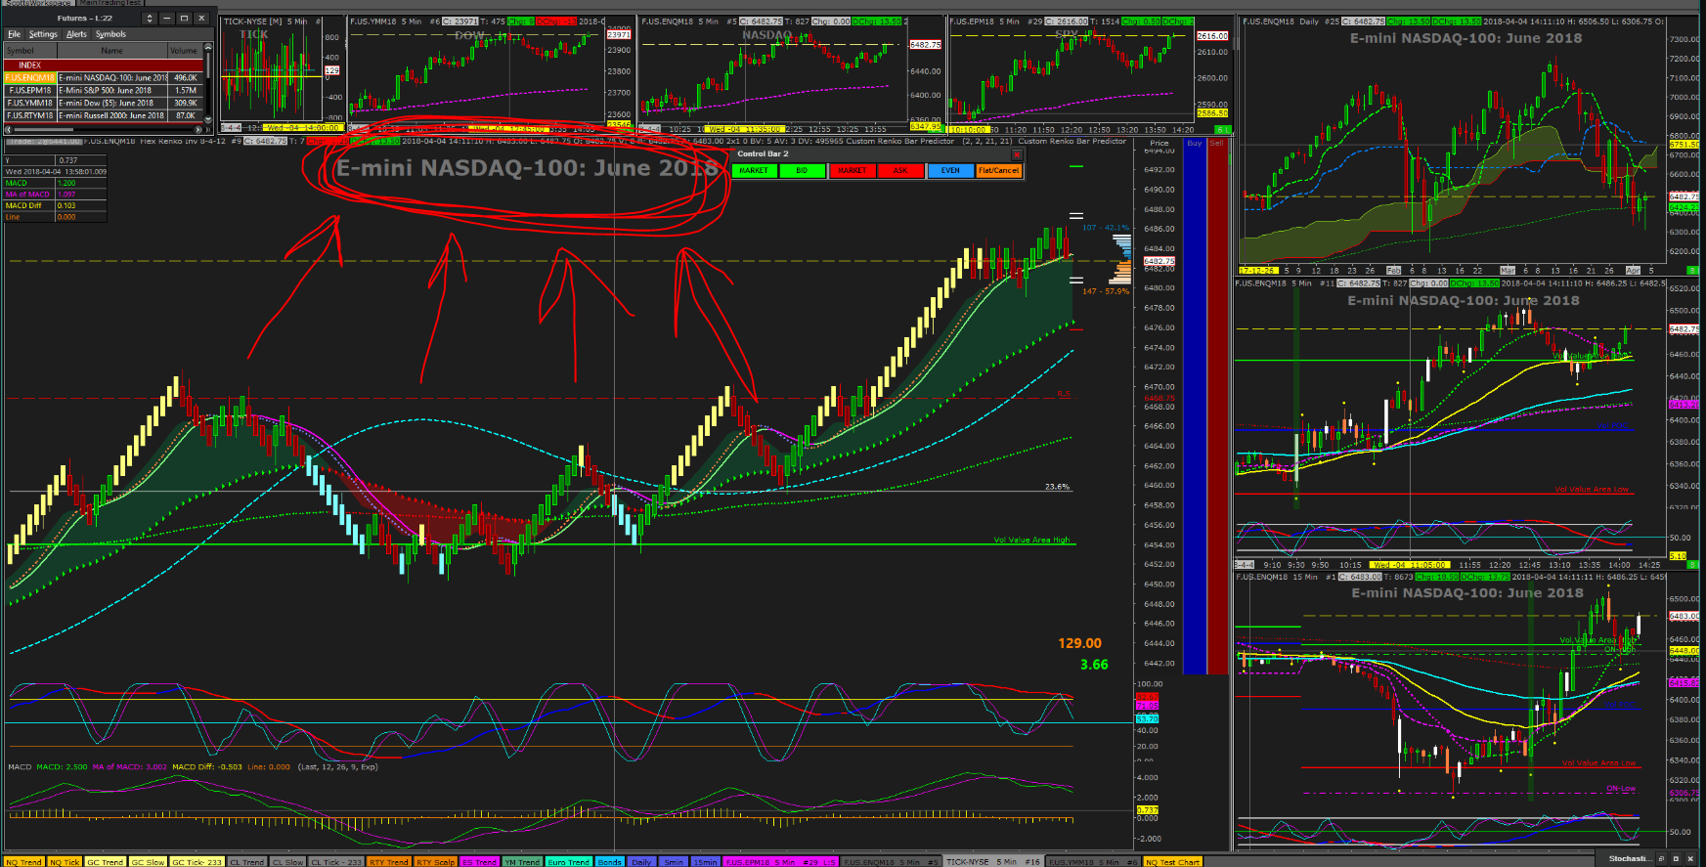Click the quote list scroll-down arrow
This screenshot has height=867, width=1706.
coord(208,117)
